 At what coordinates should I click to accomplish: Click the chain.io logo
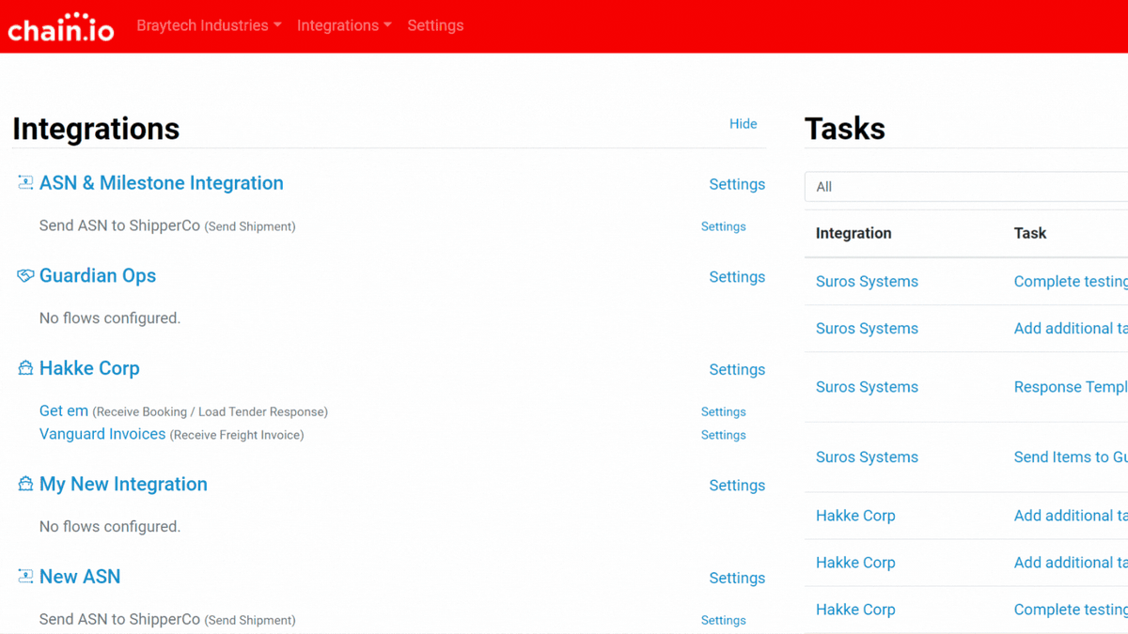pos(59,25)
